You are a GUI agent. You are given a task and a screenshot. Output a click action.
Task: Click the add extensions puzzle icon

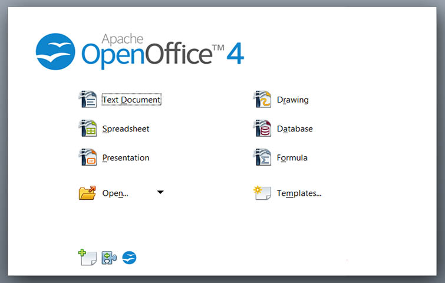[109, 258]
